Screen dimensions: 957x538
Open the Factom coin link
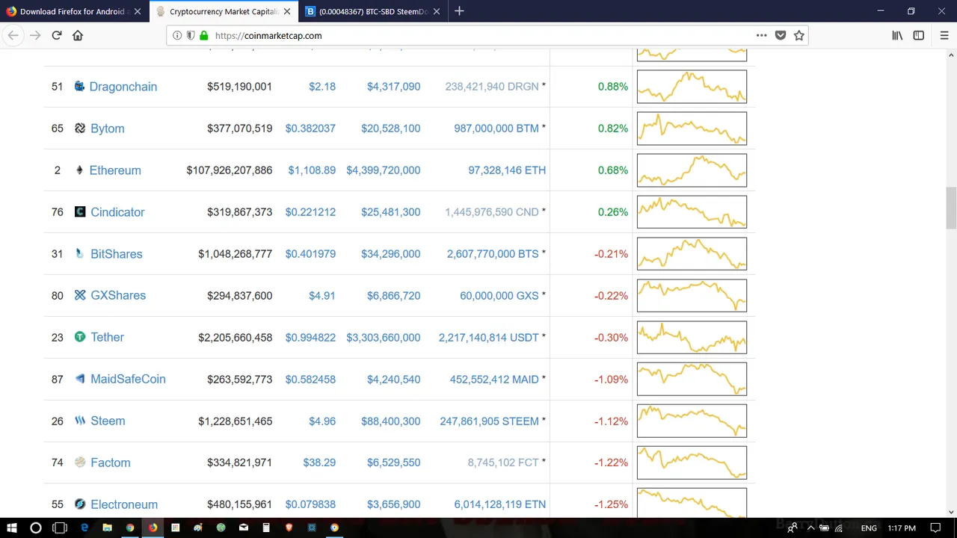pos(110,463)
